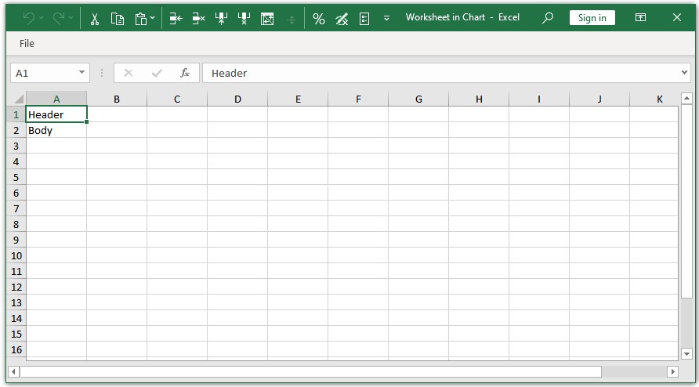
Task: Close the Worksheet in Chart window
Action: [x=677, y=17]
